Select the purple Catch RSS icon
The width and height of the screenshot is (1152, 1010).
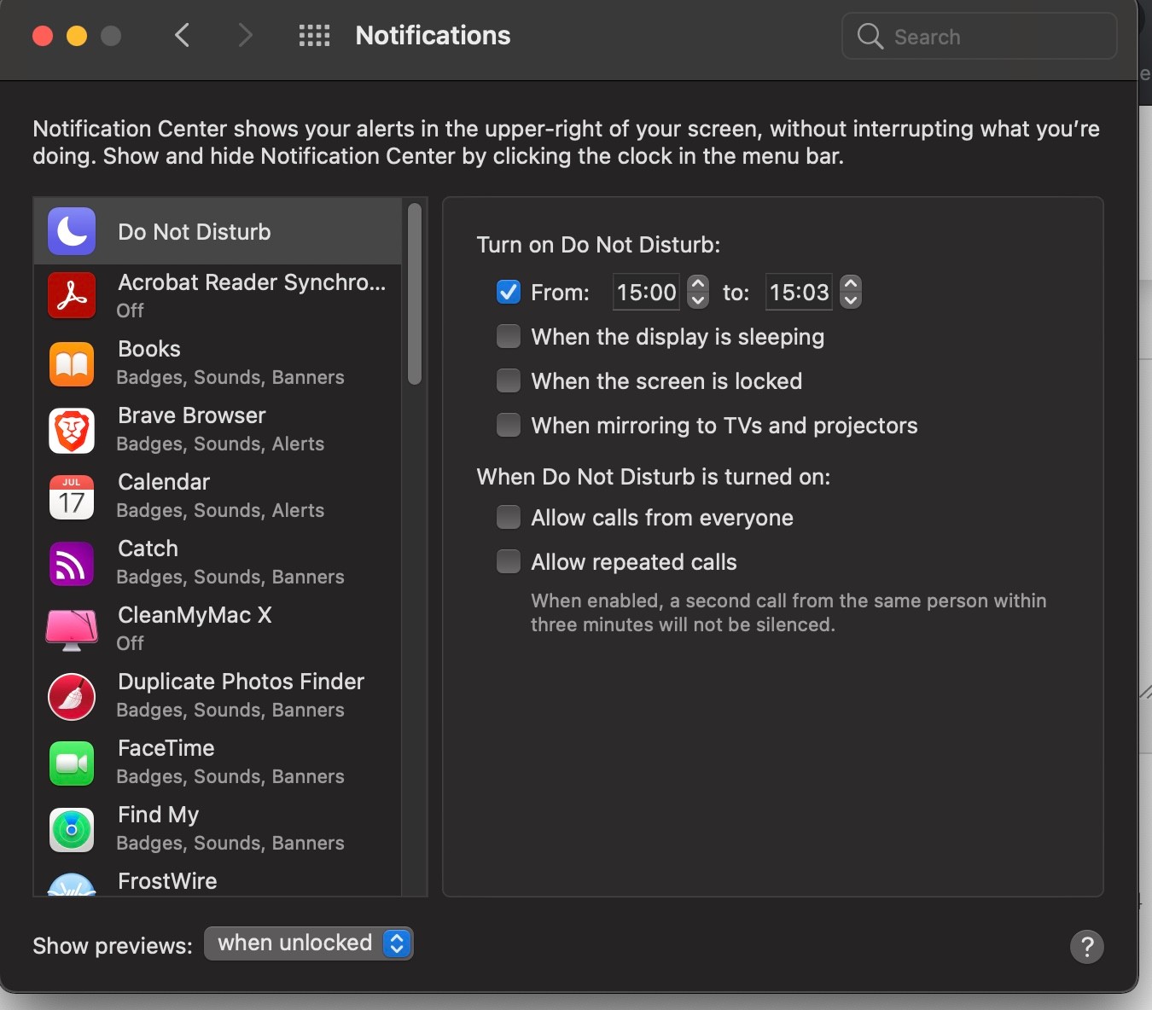(72, 563)
